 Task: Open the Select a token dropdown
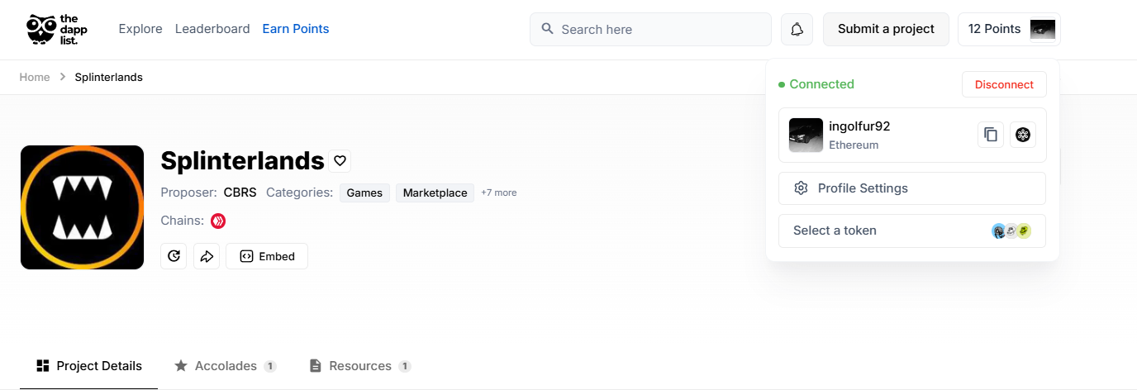click(912, 231)
